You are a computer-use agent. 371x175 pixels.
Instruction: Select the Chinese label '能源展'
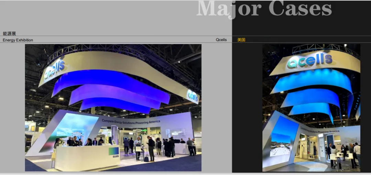9,33
